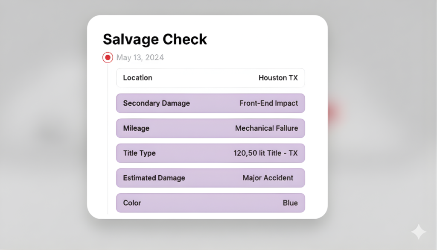The height and width of the screenshot is (250, 437).
Task: Click the vertical timeline line below the marker
Action: pos(108,137)
